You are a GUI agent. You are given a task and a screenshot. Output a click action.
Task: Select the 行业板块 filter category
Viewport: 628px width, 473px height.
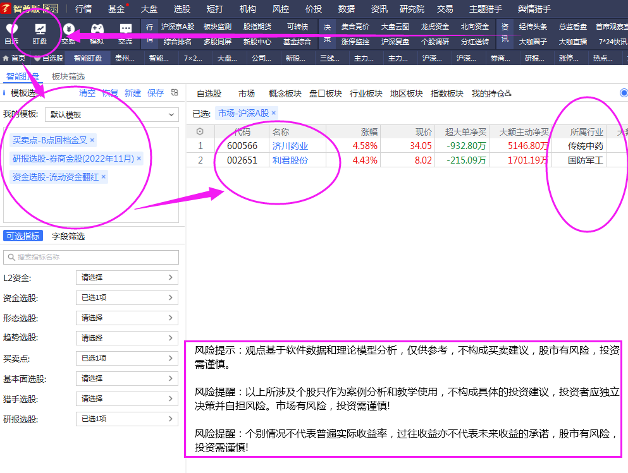tap(366, 93)
